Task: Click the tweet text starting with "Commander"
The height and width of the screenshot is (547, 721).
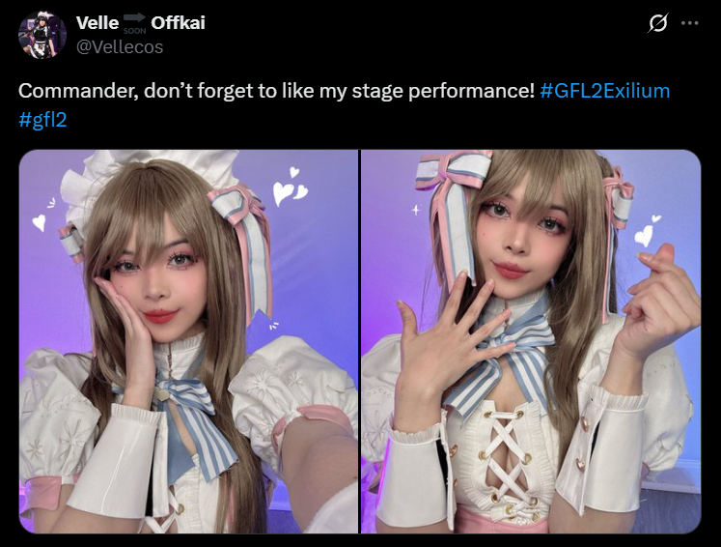Action: point(344,105)
